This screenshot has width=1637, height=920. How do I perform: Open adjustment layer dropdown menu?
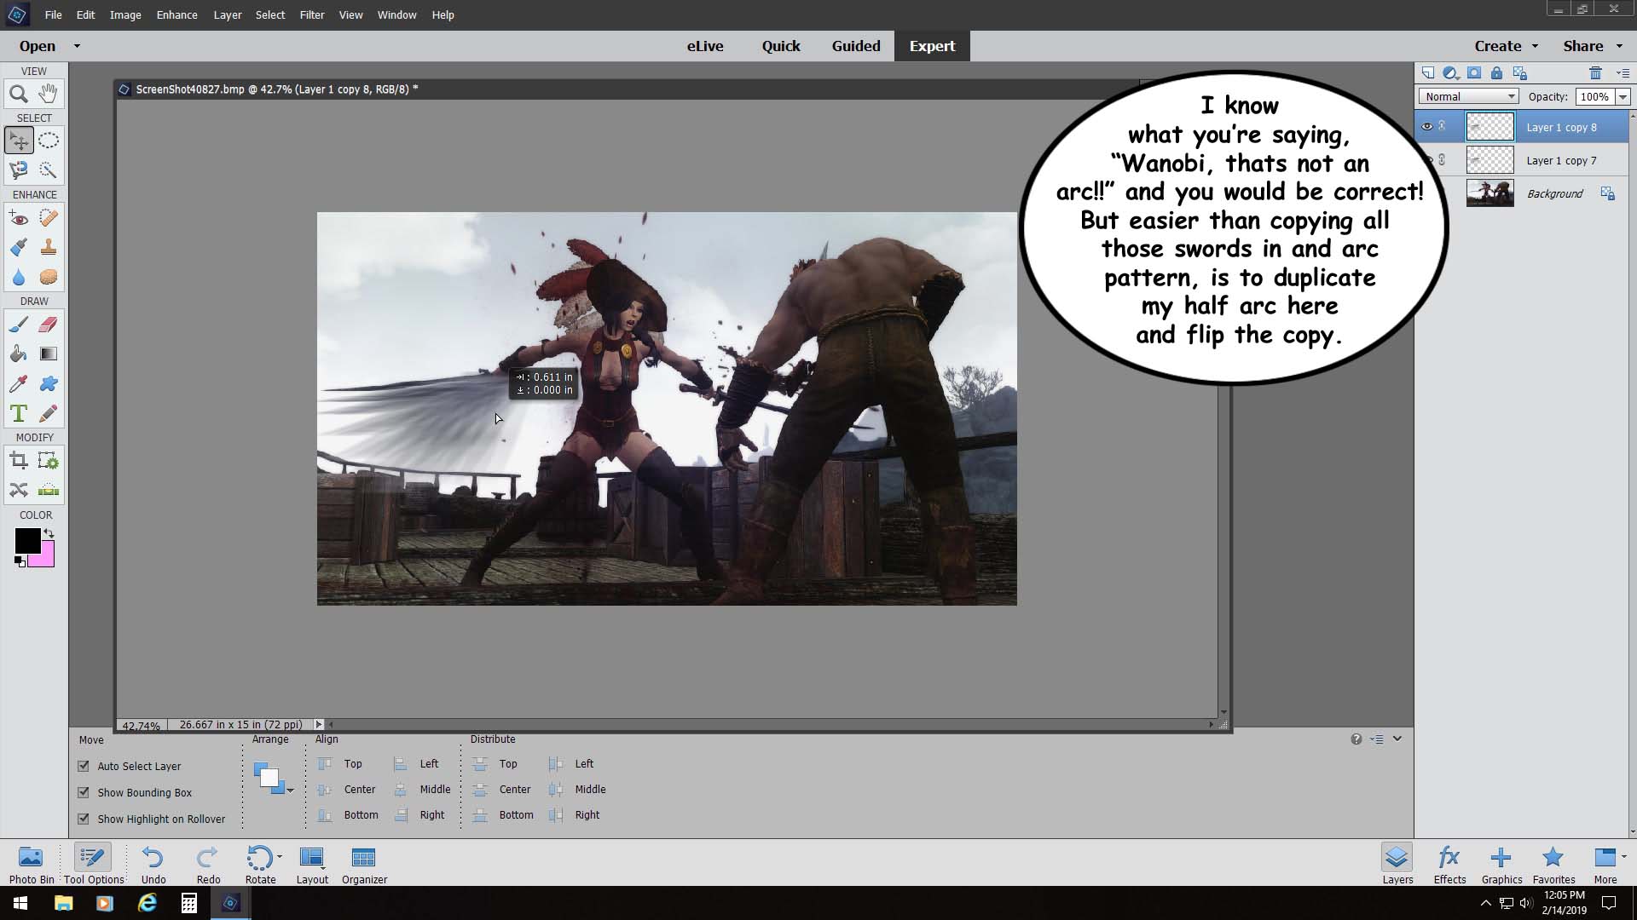(x=1450, y=73)
